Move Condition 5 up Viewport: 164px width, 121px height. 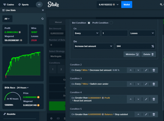(x=138, y=114)
